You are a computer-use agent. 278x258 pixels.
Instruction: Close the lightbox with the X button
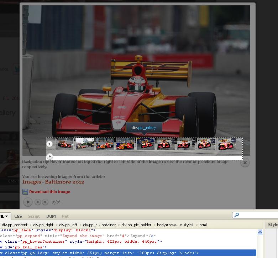(245, 162)
